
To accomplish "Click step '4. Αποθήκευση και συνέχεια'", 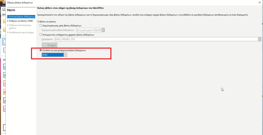I will [20, 32].
